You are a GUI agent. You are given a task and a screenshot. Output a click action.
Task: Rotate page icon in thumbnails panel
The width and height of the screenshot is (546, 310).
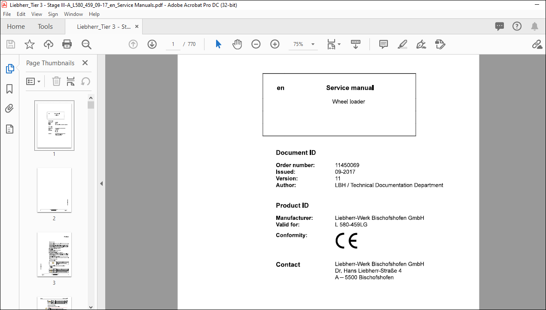pyautogui.click(x=85, y=81)
